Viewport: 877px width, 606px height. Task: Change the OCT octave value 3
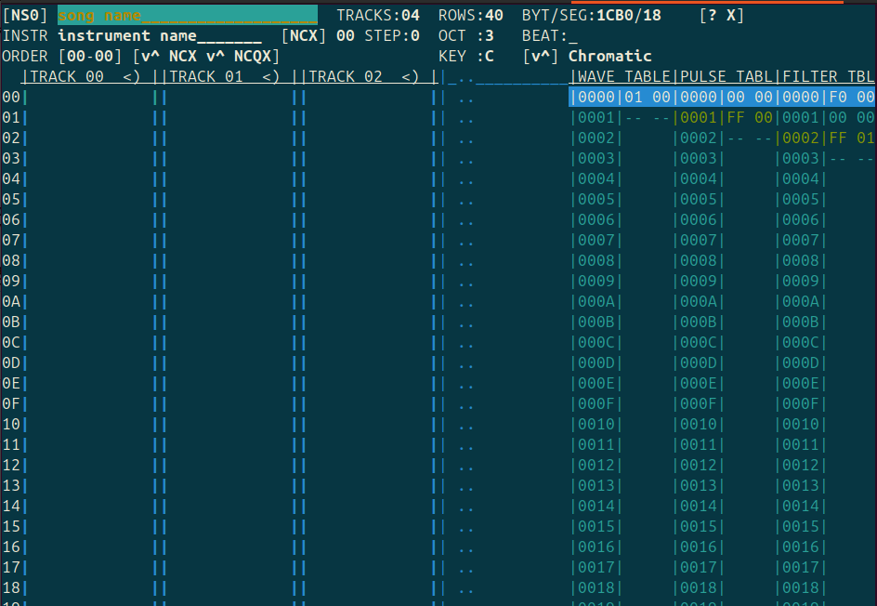pyautogui.click(x=489, y=36)
